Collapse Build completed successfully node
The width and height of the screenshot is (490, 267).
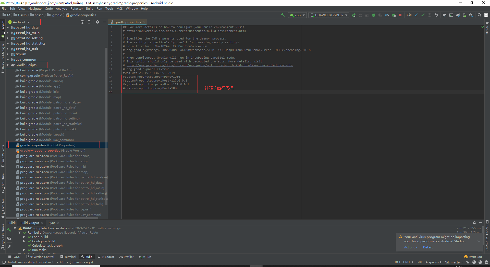tap(15, 228)
